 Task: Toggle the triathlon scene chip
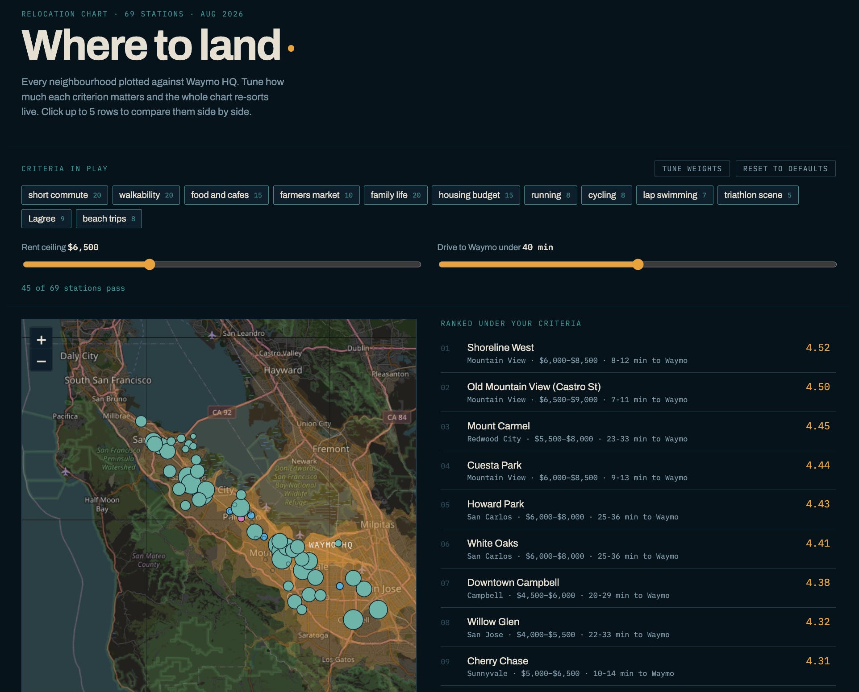[758, 195]
